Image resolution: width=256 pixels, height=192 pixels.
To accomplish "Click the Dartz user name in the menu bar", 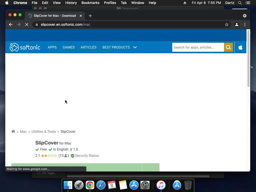I will (x=229, y=3).
